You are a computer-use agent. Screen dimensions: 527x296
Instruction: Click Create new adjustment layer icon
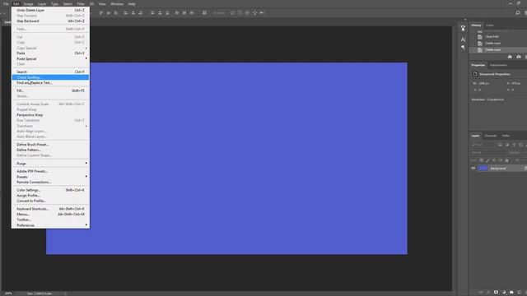504,293
